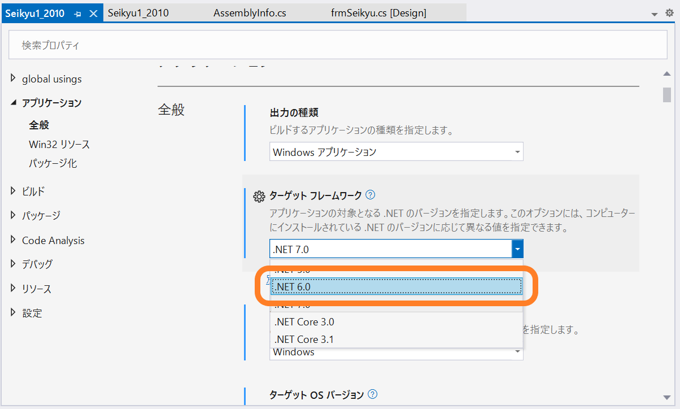Expand the global usings section

coord(13,79)
